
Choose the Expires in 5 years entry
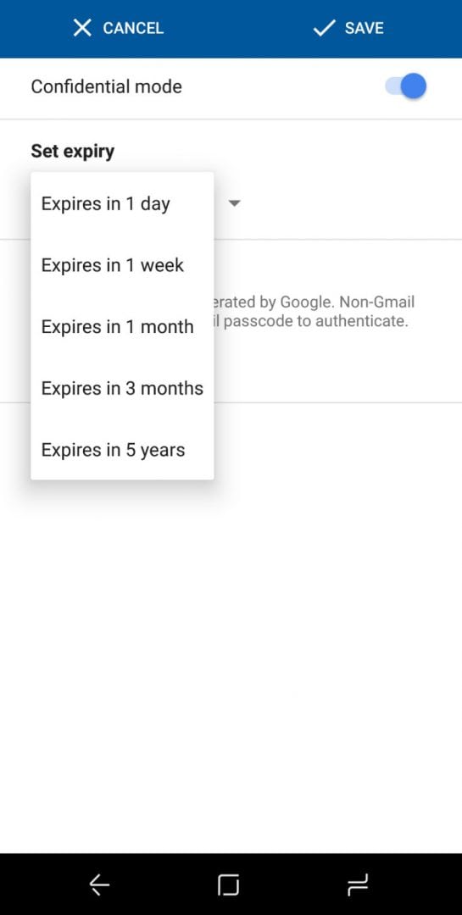pos(122,450)
